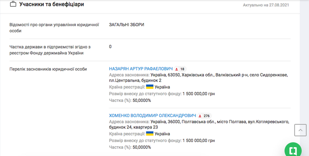
Task: Click Країна реєстрації label under Назарян
Action: click(x=127, y=87)
